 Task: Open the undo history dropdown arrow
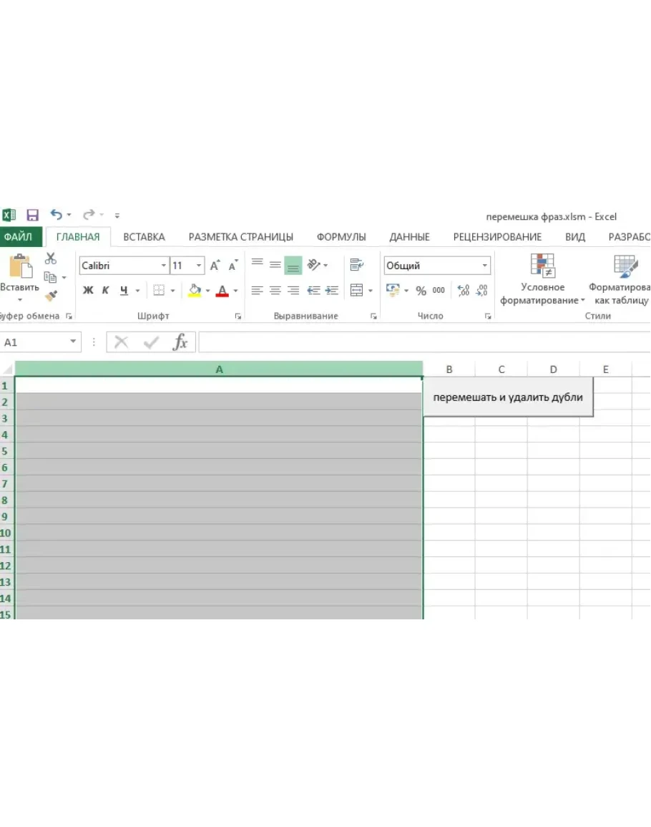click(69, 216)
